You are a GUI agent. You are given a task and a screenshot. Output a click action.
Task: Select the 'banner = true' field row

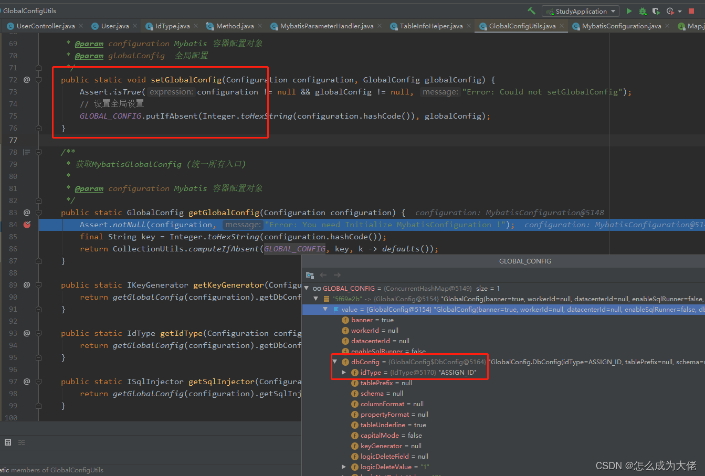[x=503, y=320]
